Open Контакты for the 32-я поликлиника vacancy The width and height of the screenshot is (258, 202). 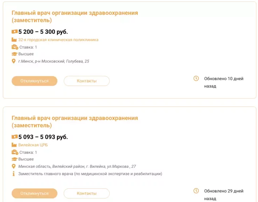[87, 81]
